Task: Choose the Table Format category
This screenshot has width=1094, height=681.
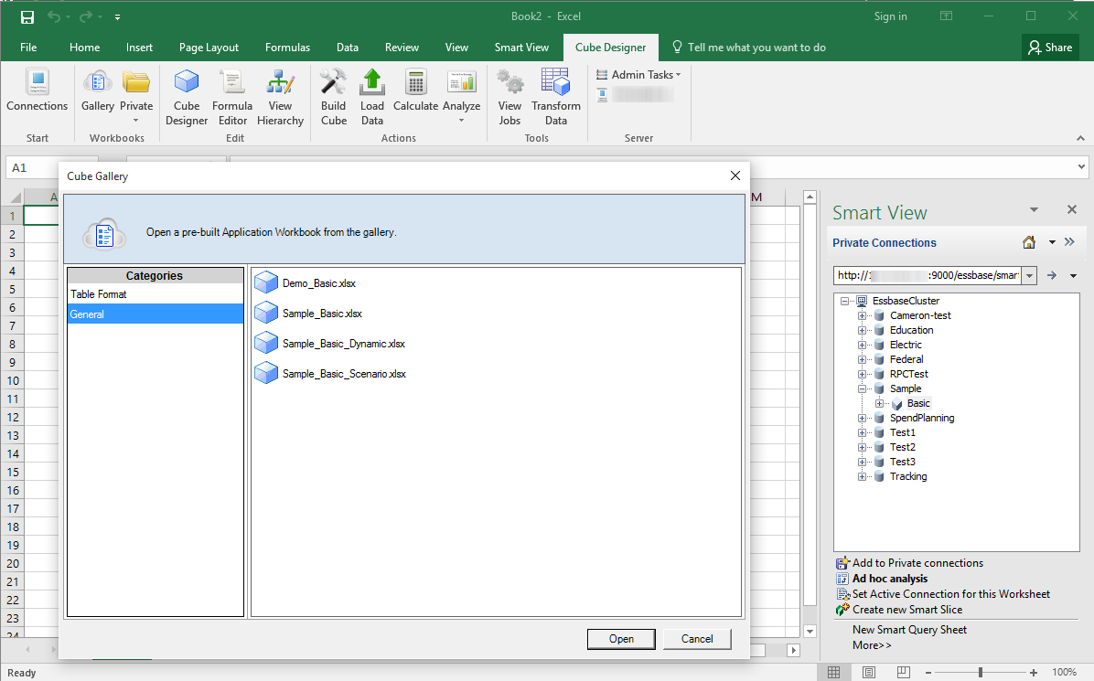Action: 156,294
